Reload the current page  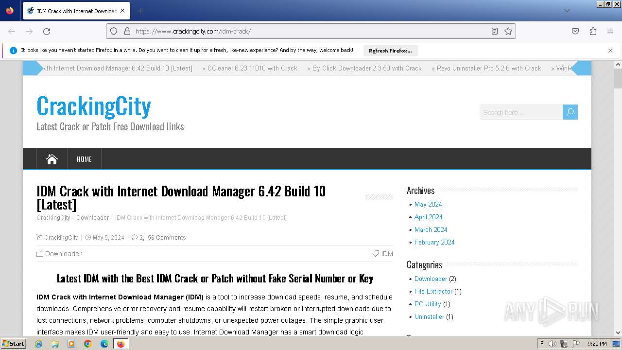tap(47, 31)
